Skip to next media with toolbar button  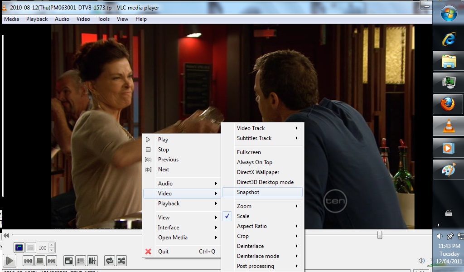point(52,261)
